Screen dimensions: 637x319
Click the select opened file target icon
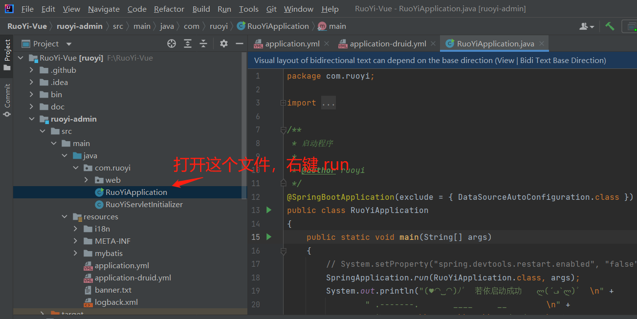tap(172, 43)
